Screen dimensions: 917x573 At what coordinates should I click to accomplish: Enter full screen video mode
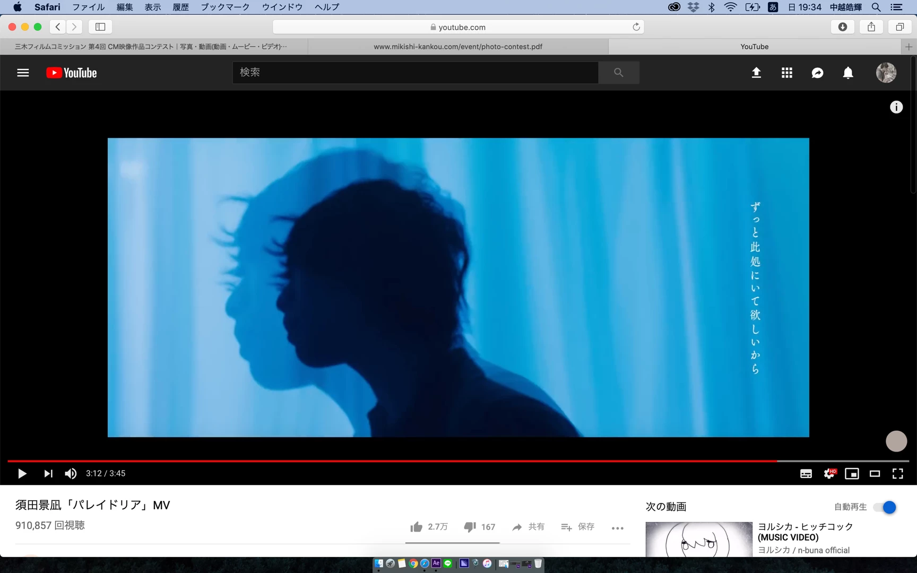[x=898, y=474]
